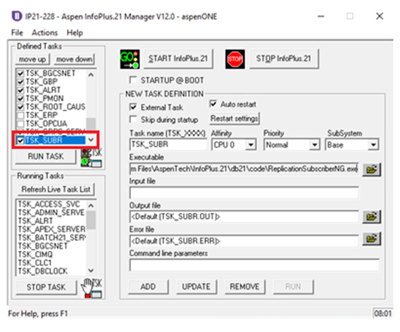
Task: Select TSK_ACCESS_SVC in Running Tasks
Action: (x=49, y=204)
